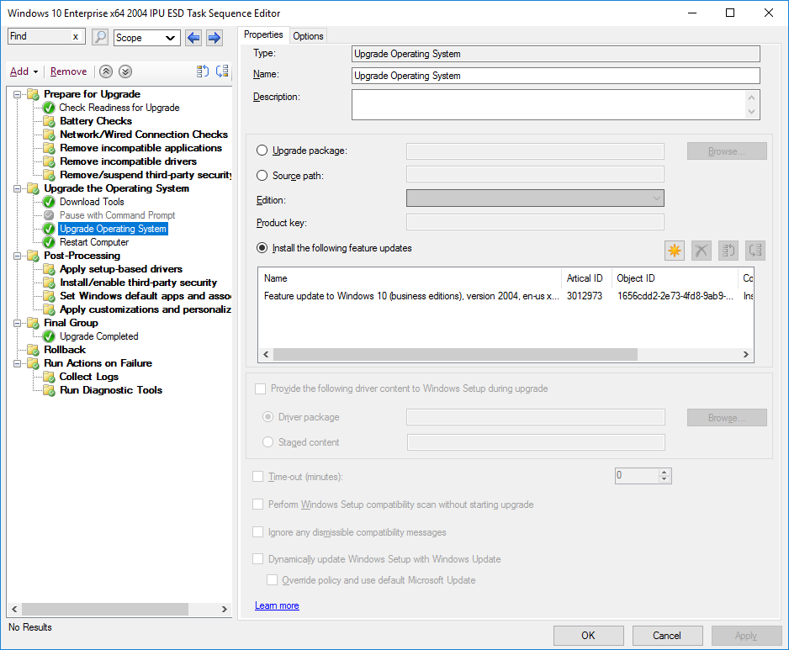789x650 pixels.
Task: Select Install the following feature updates option
Action: [262, 248]
